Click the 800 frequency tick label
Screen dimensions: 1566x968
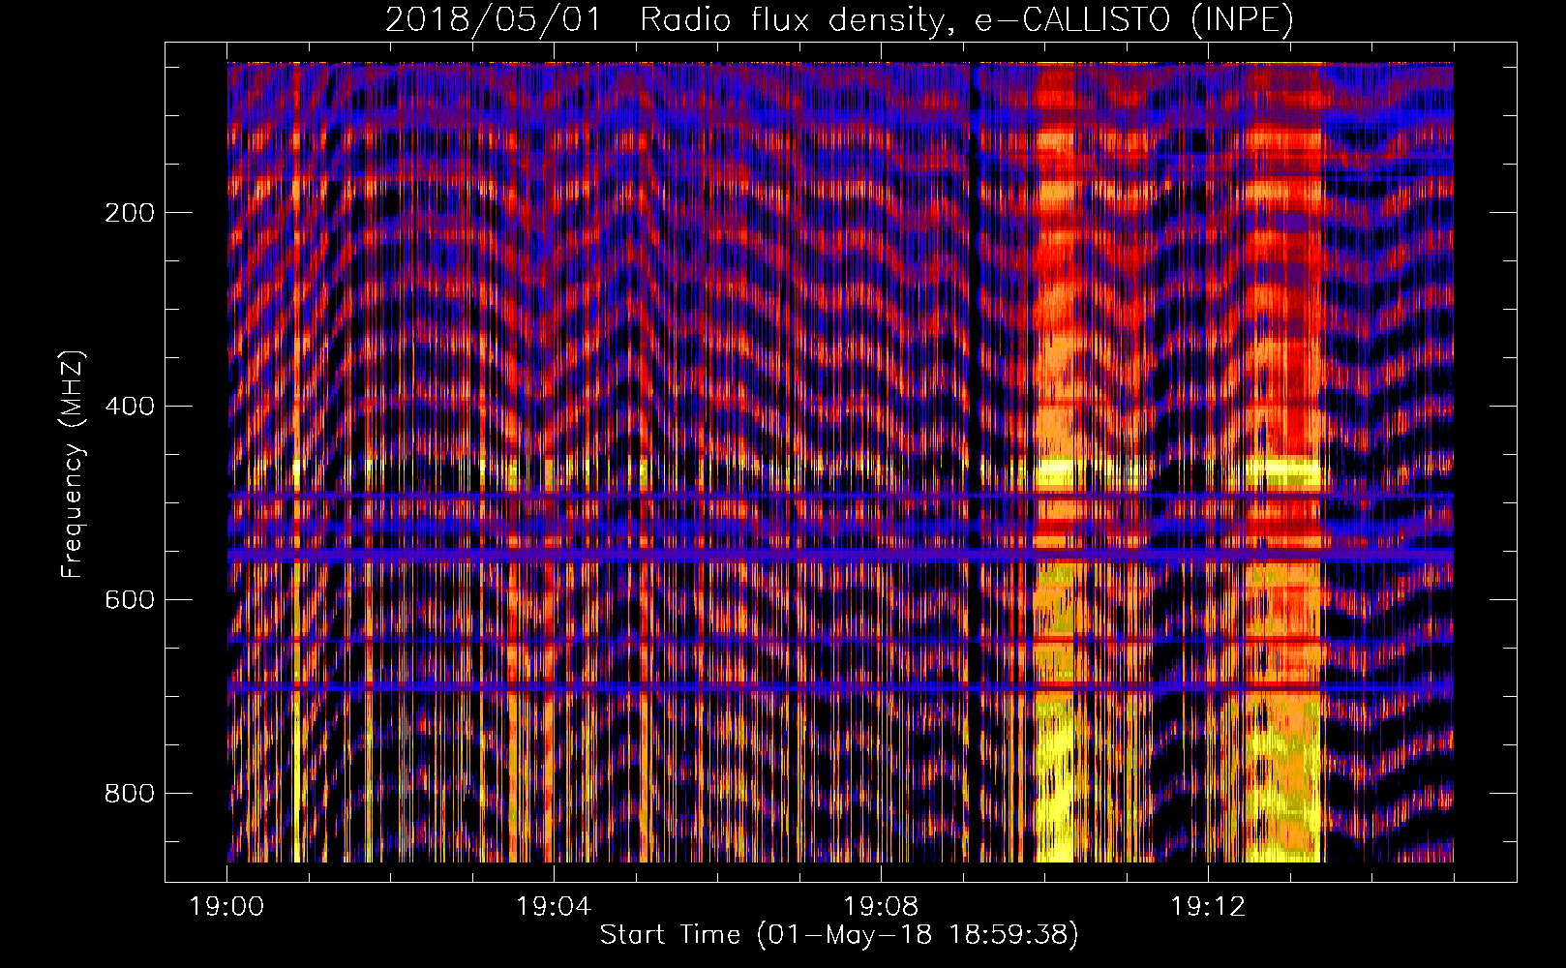130,794
